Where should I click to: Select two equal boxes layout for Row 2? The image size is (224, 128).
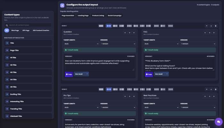tap(109, 89)
